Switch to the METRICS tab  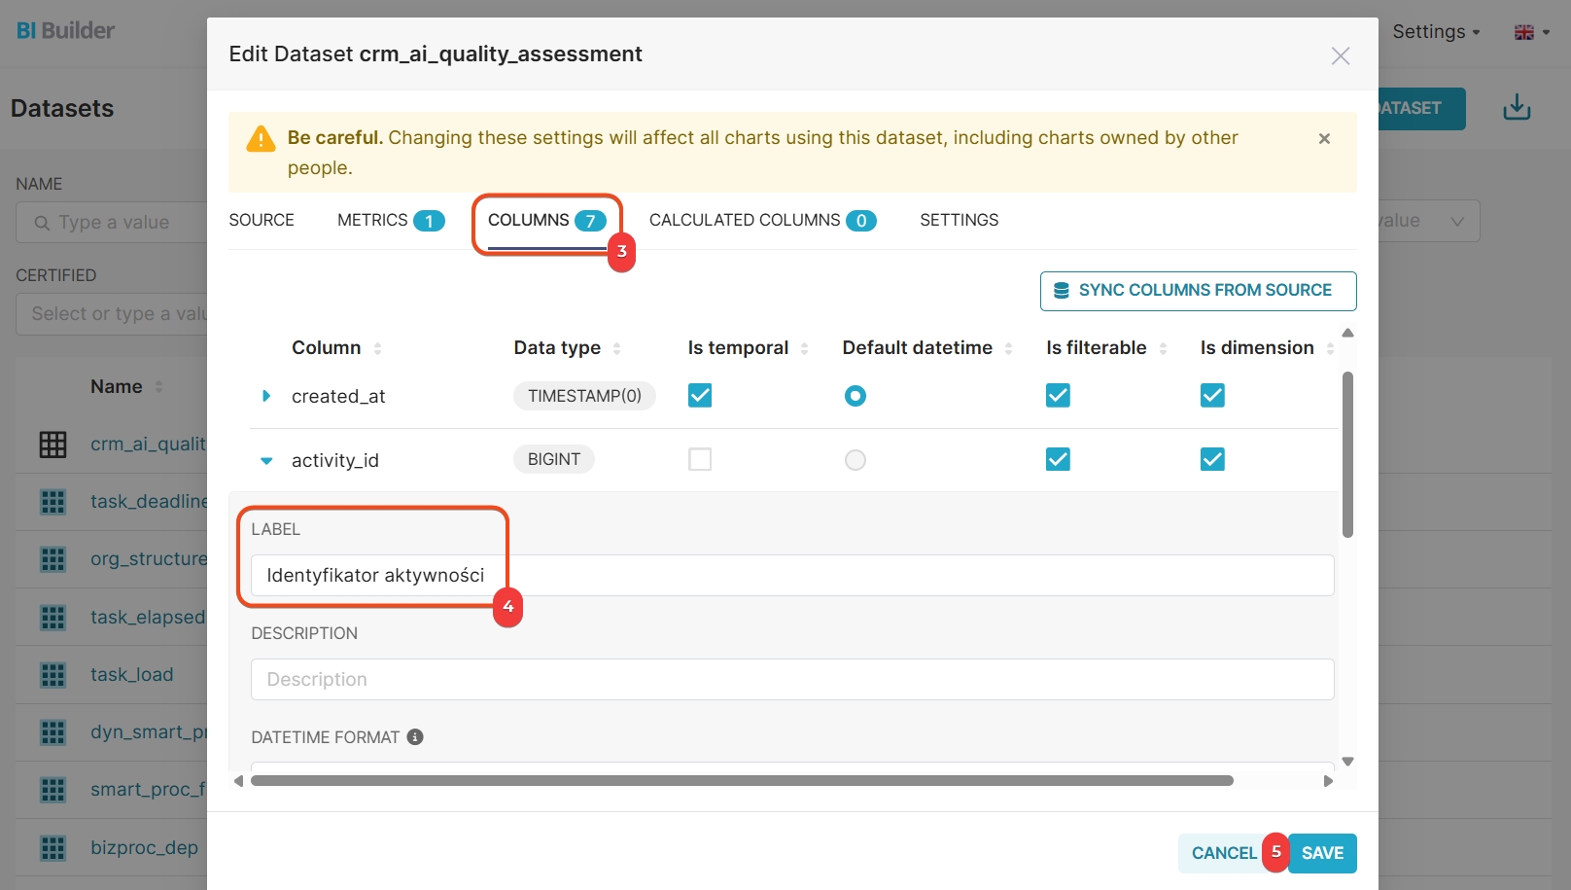coord(390,221)
